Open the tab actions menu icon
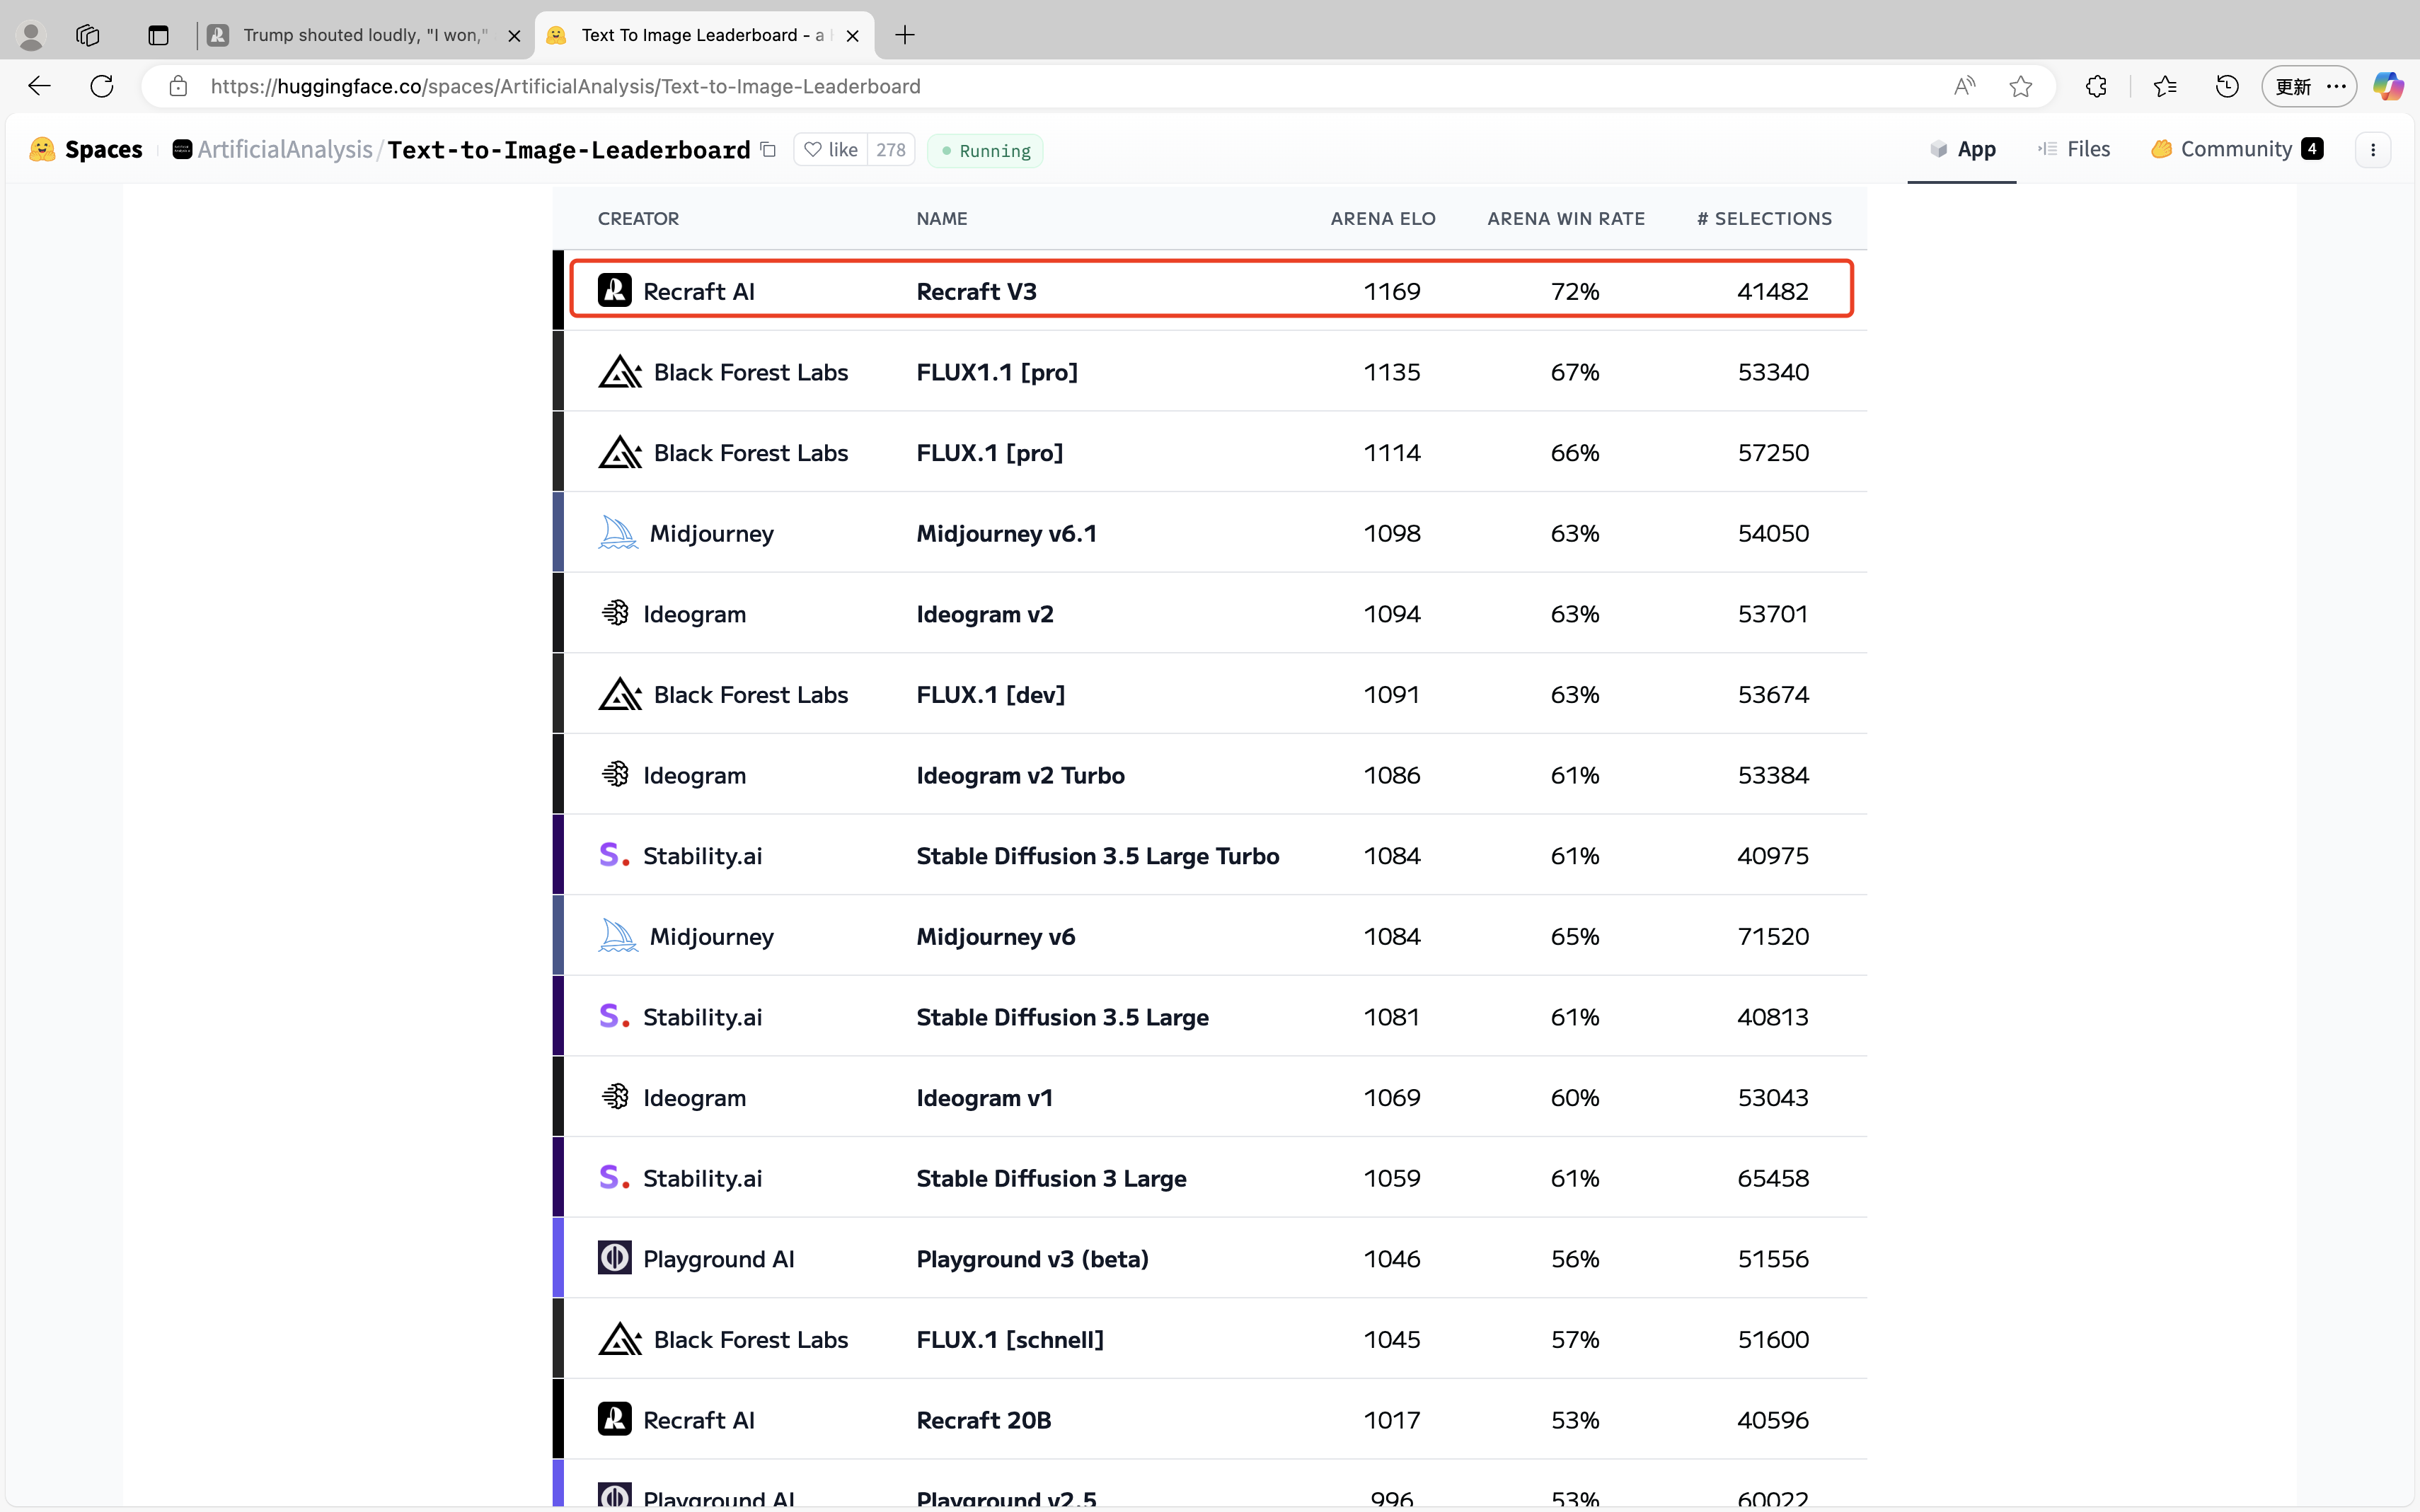The image size is (2420, 1512). [158, 35]
